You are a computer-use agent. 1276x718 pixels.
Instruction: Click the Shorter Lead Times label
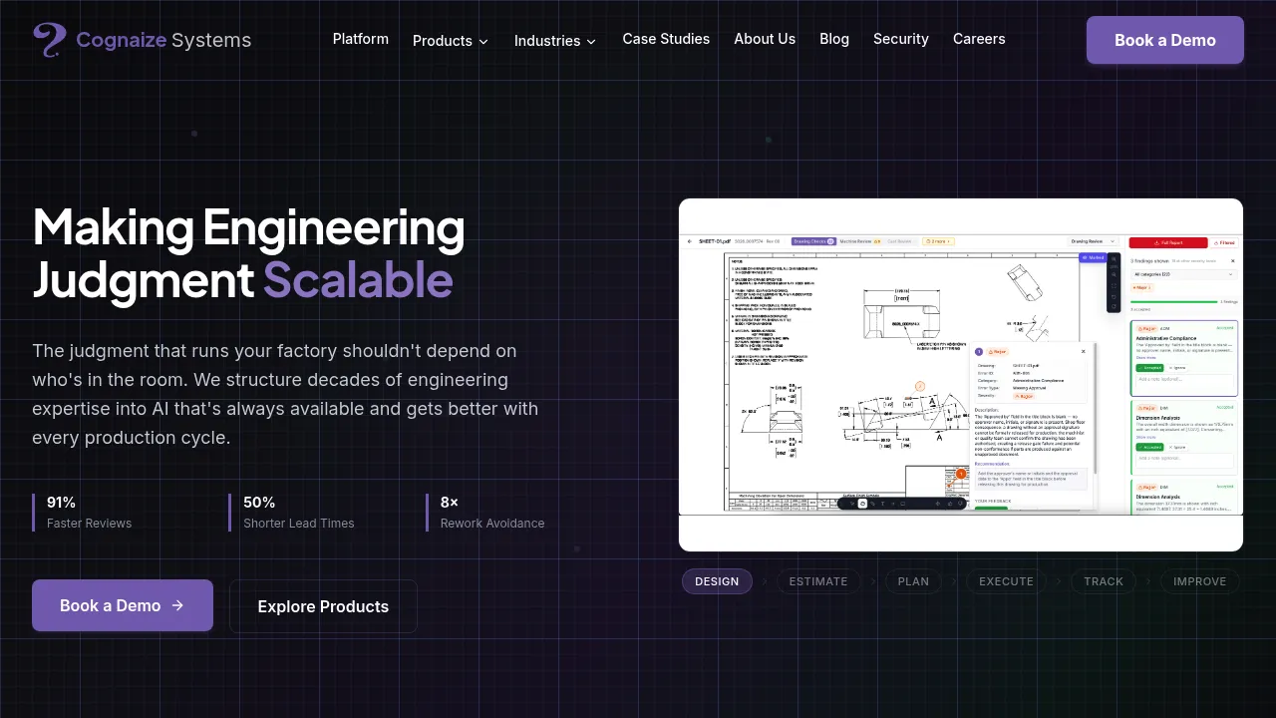(299, 524)
